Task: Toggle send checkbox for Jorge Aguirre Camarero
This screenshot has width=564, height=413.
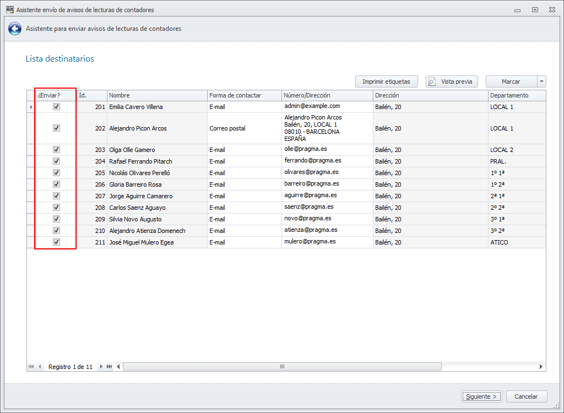Action: (x=57, y=195)
